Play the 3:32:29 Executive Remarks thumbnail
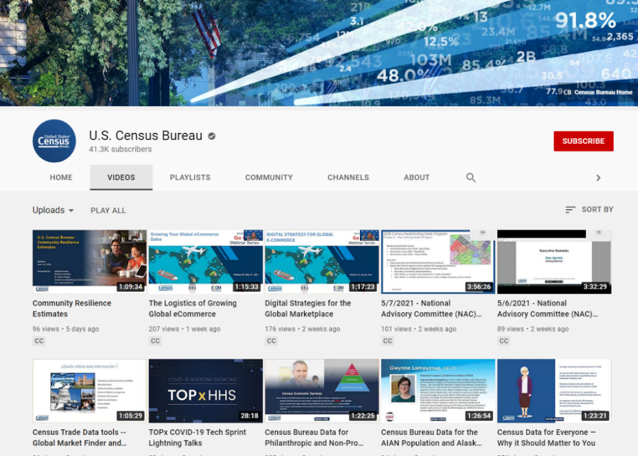The width and height of the screenshot is (638, 456). pos(554,262)
